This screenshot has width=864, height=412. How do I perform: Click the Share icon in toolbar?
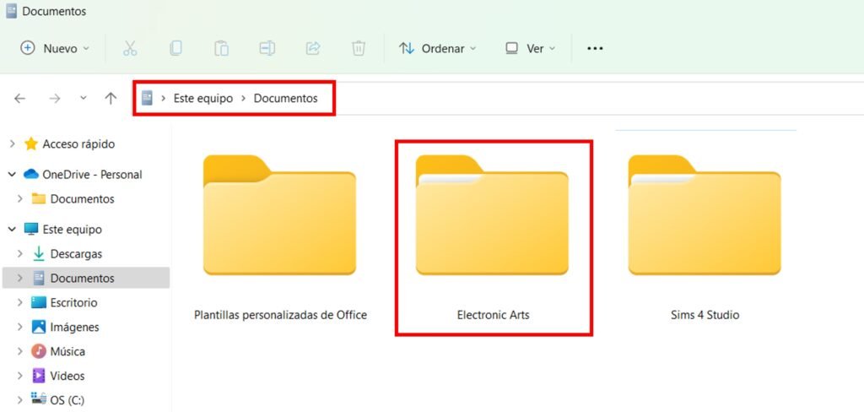313,48
